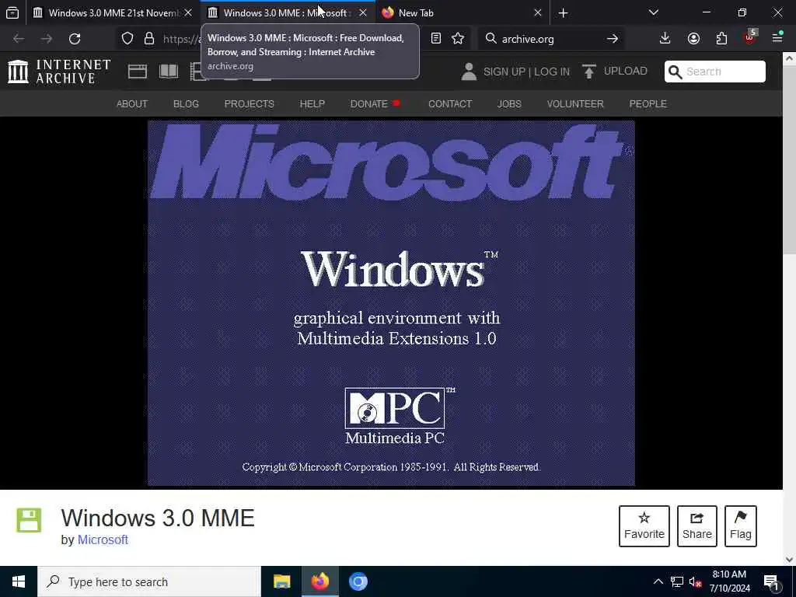Click the Firefox taskbar icon
This screenshot has width=796, height=597.
tap(319, 581)
